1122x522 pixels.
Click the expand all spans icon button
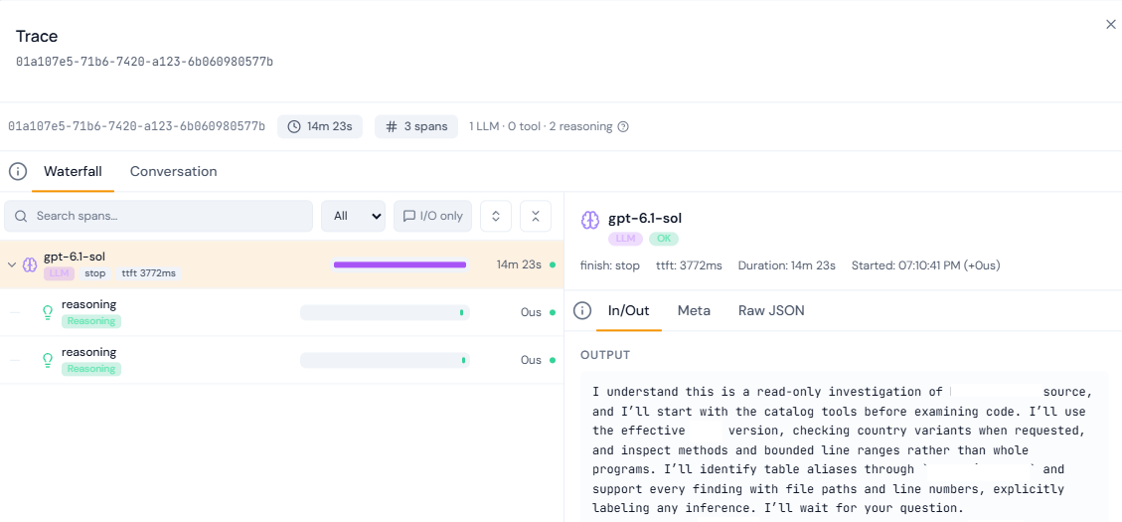(496, 216)
